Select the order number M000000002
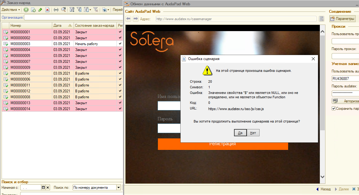359x195 pixels. (x=21, y=38)
